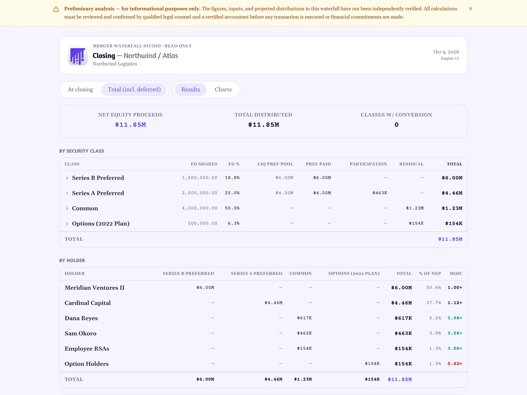
Task: Select the Meridian Ventures II holder row
Action: tap(263, 288)
